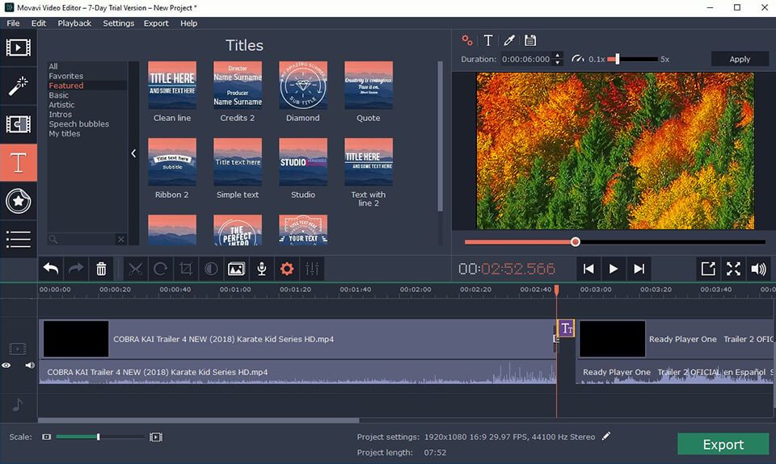Image resolution: width=776 pixels, height=464 pixels.
Task: Select the Crop tool in toolbar
Action: click(x=186, y=269)
